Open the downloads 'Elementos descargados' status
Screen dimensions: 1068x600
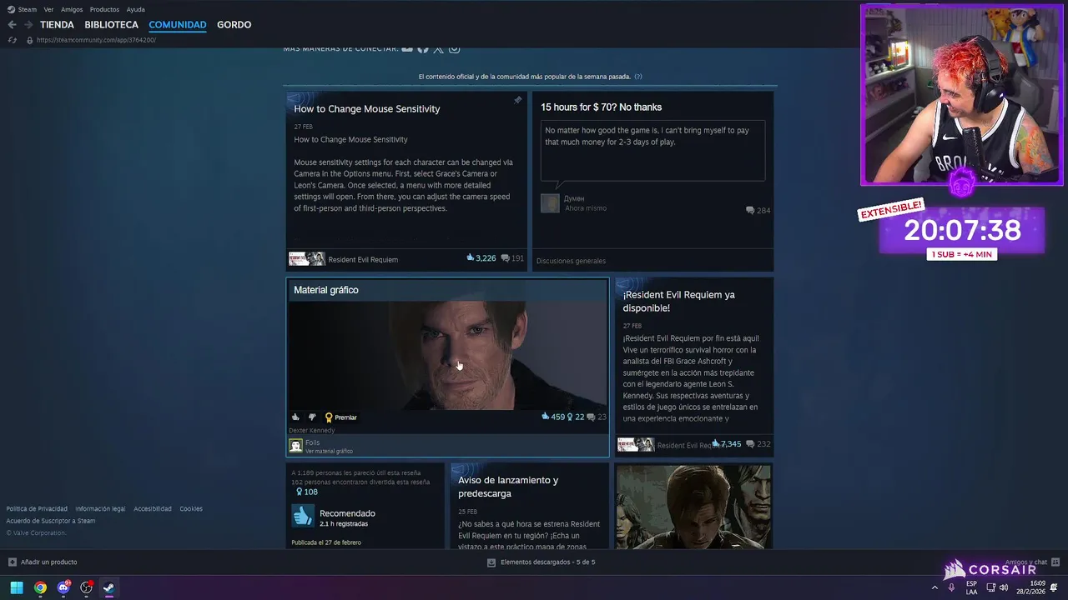pyautogui.click(x=541, y=562)
